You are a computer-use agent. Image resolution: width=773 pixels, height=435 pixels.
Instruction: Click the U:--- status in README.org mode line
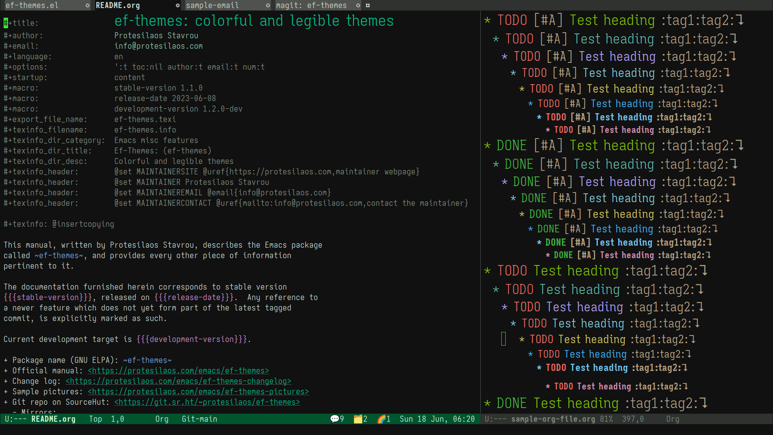[x=16, y=419]
